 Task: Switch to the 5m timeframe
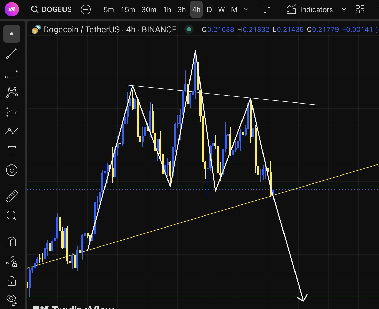109,10
